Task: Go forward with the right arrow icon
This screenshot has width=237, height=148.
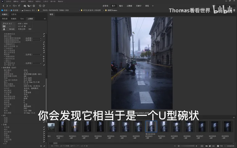Action: pyautogui.click(x=7, y=6)
